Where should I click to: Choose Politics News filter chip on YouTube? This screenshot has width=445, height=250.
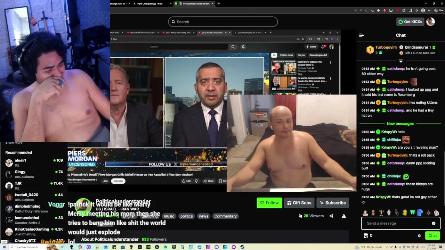coord(286,55)
